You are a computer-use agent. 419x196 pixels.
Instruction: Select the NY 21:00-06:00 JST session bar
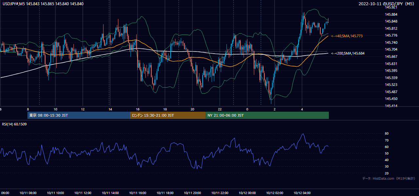pos(267,115)
